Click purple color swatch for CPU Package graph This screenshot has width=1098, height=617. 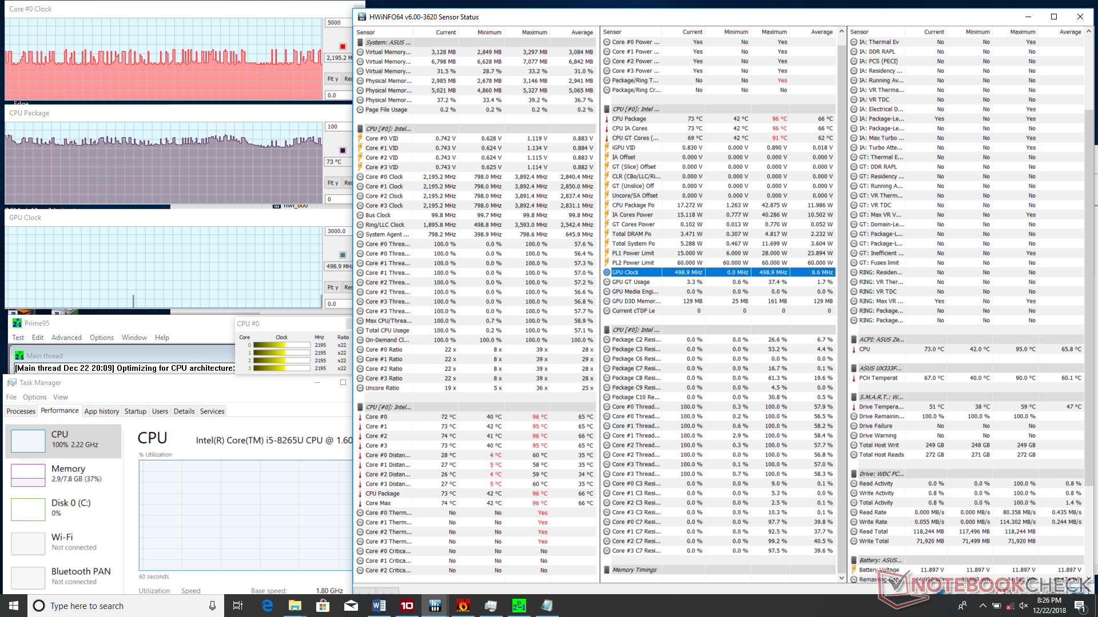coord(343,150)
